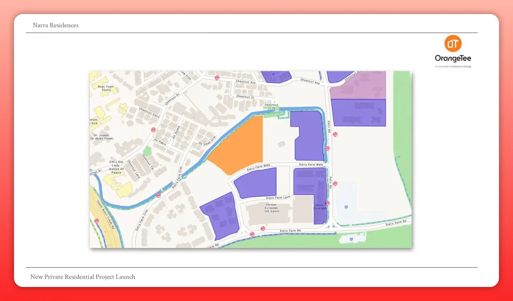Click blue square icon in plot east of Petir Rd
Image resolution: width=513 pixels, height=301 pixels.
[x=346, y=207]
